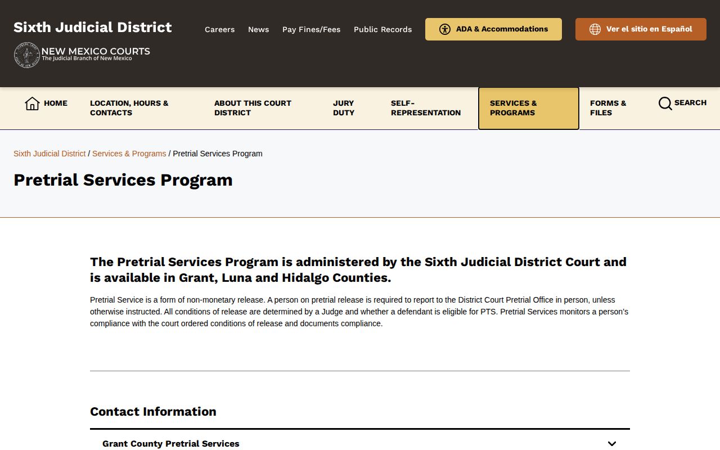Click the Grant County Pretrial Services heading
The width and height of the screenshot is (720, 450).
(171, 444)
